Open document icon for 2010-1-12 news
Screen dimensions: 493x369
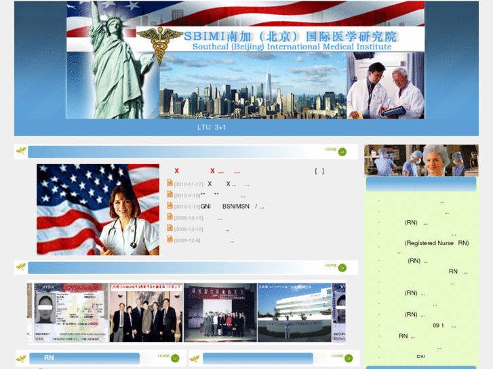[170, 205]
